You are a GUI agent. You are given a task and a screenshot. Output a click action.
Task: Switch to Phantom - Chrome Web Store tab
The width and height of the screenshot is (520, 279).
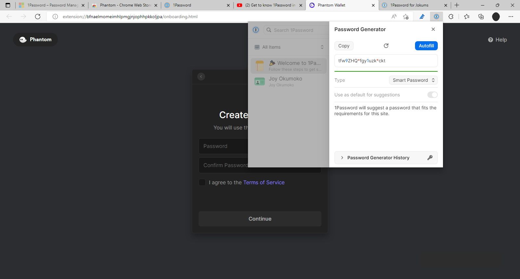point(124,5)
